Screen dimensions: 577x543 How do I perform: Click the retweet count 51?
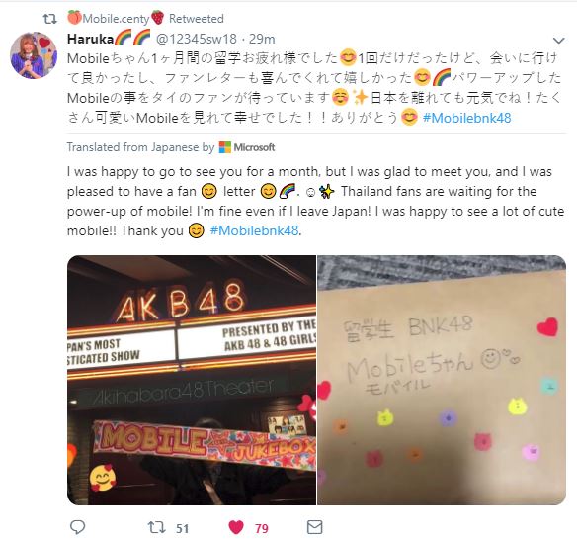[x=182, y=528]
